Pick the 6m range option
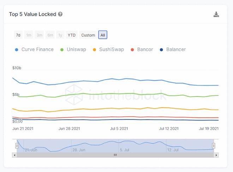 (50, 35)
